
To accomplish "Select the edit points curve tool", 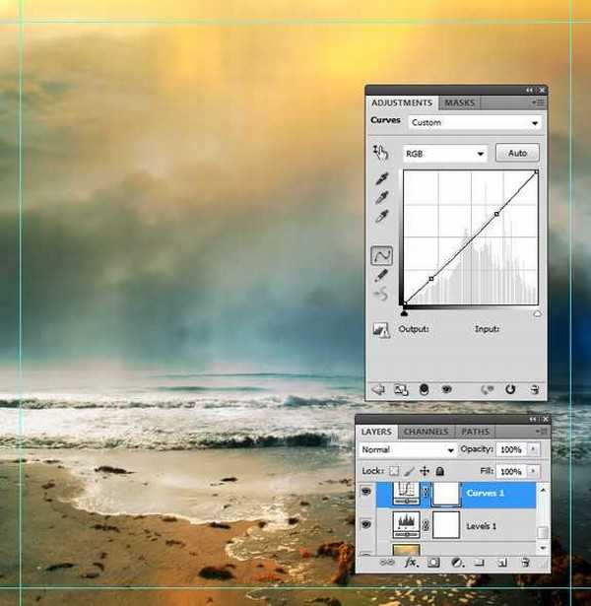I will (381, 255).
